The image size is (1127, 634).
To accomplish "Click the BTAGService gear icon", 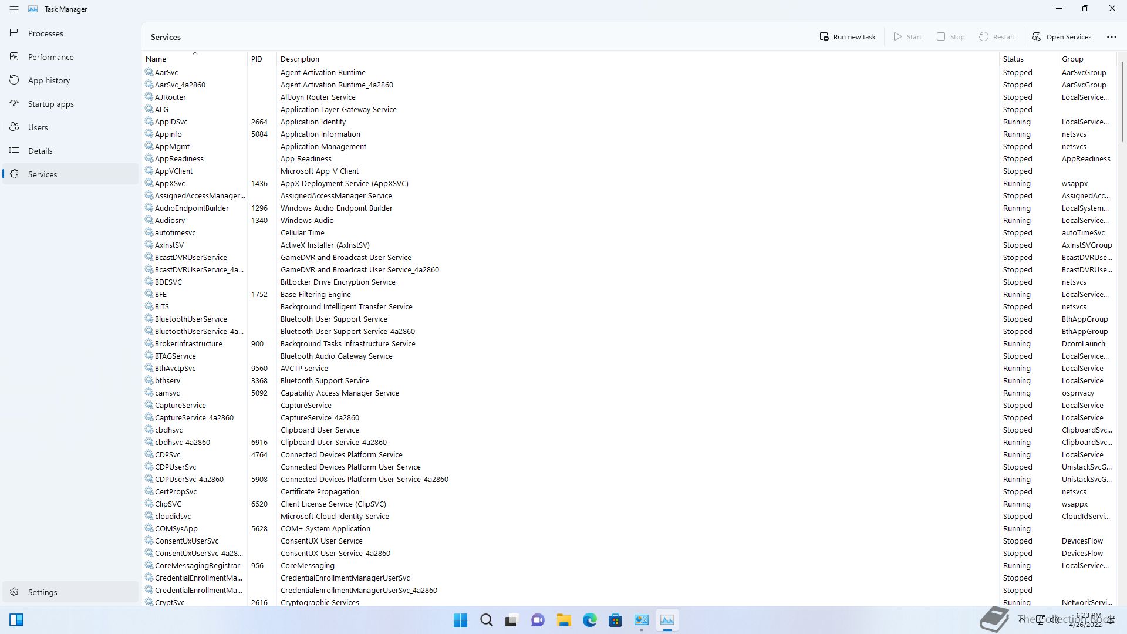I will tap(149, 356).
